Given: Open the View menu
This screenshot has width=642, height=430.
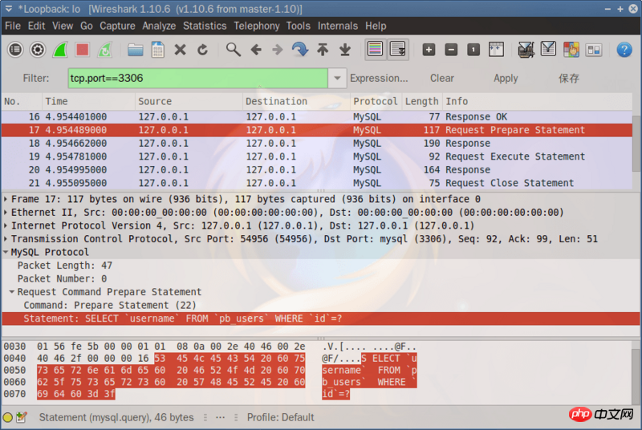Looking at the screenshot, I should pos(63,26).
